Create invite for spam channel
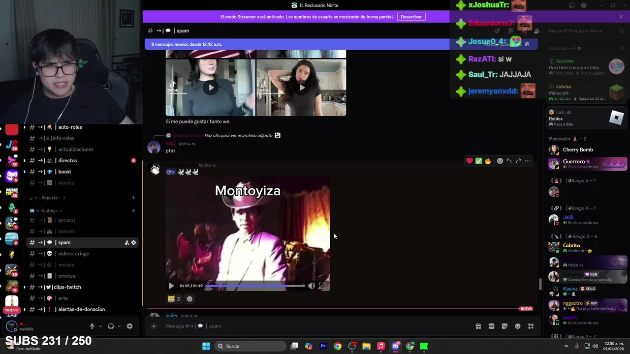This screenshot has height=354, width=630. click(x=126, y=242)
